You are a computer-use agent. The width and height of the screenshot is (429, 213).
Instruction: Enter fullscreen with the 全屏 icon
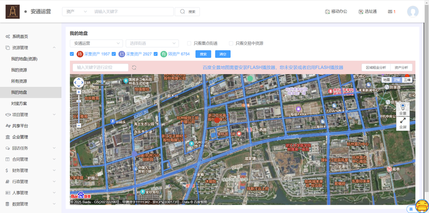pos(403,123)
